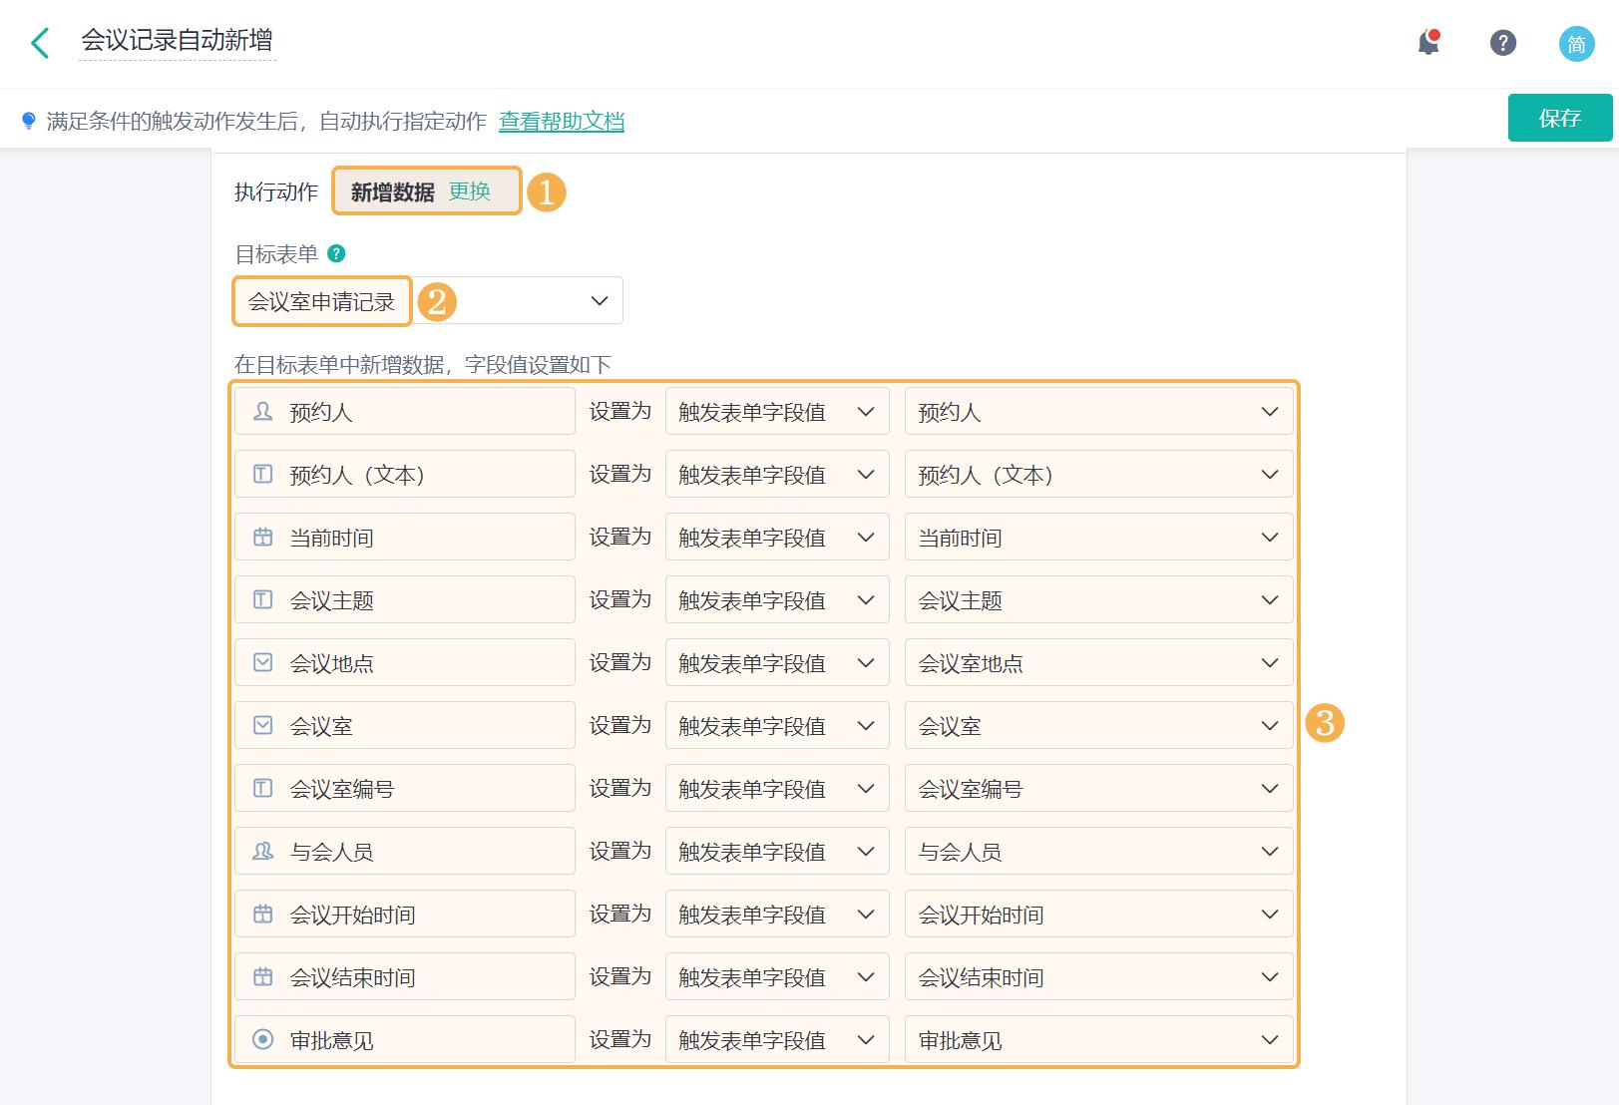This screenshot has height=1105, width=1619.
Task: Click the member icon beside 预约人 field
Action: (x=261, y=410)
